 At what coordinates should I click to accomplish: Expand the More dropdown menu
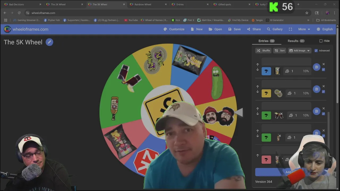[x=304, y=29]
